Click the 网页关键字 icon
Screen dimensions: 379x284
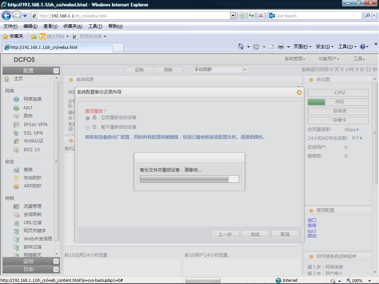click(16, 231)
